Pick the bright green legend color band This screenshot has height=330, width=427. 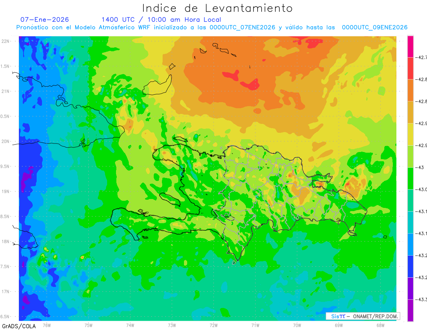tap(410, 178)
